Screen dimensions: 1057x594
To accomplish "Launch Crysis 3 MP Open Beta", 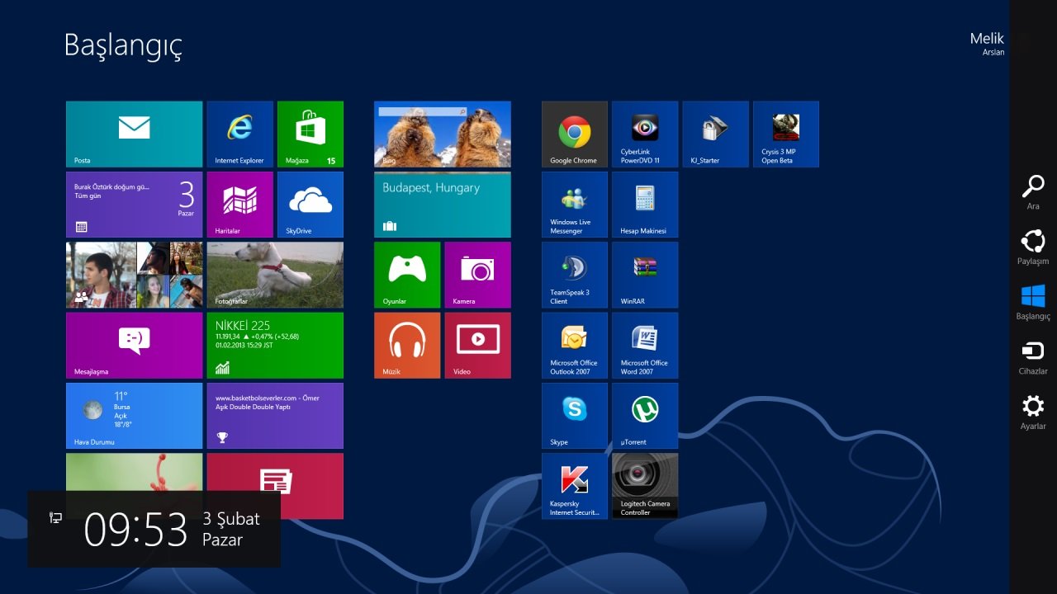I will coord(786,134).
